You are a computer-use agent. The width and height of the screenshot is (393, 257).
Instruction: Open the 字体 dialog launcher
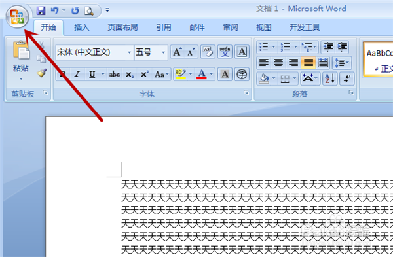tap(246, 93)
